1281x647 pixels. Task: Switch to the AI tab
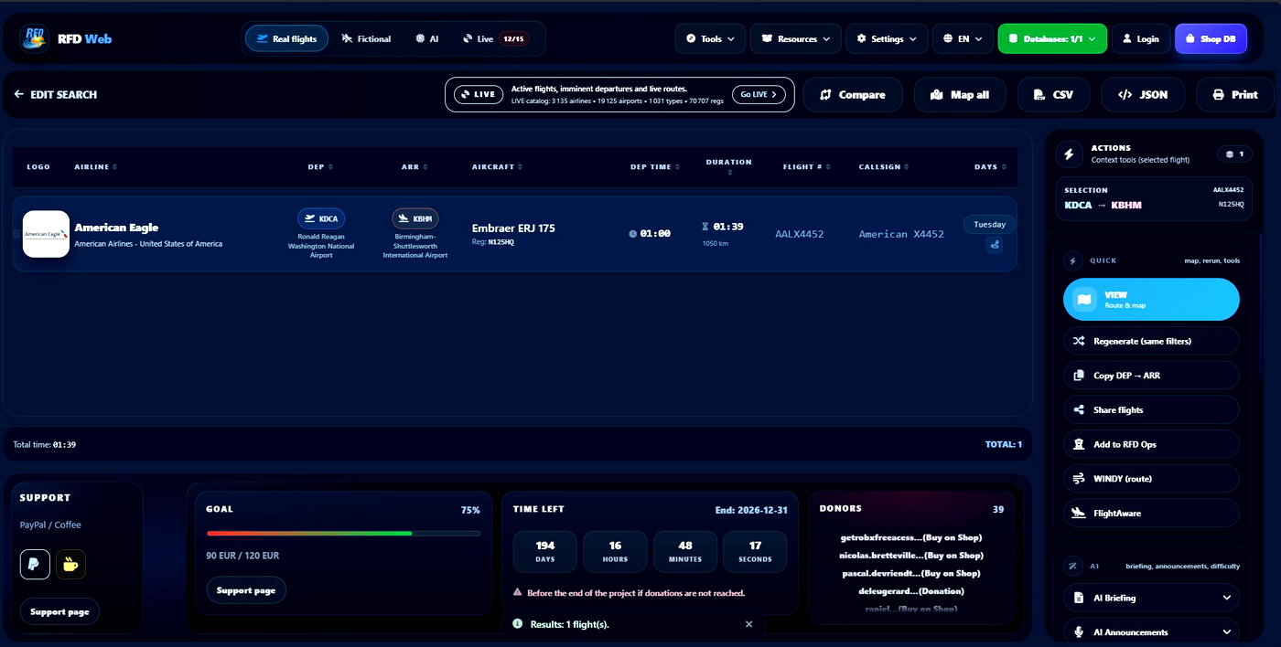point(426,39)
